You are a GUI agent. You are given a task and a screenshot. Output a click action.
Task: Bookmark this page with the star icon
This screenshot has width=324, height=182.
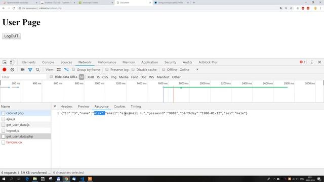coord(291,8)
